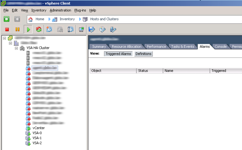Screen dimensions: 242x150
Task: Click the datacenter building icon in the tree
Action: coord(16,43)
